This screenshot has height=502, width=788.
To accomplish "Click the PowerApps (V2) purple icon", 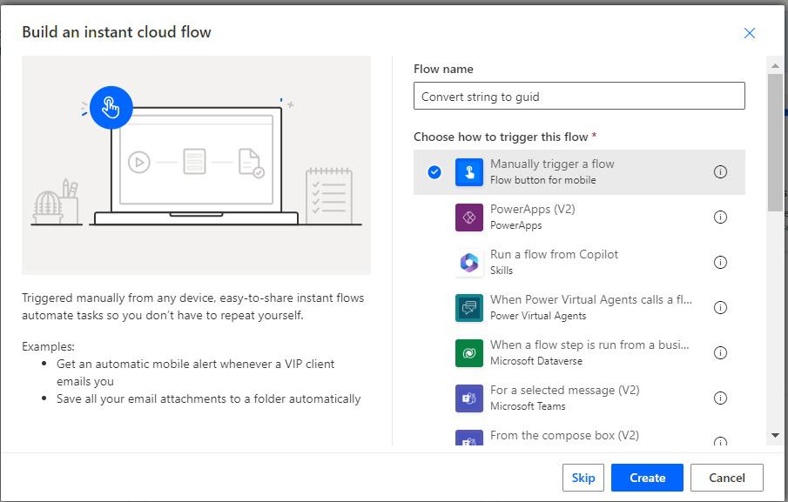I will click(x=468, y=218).
